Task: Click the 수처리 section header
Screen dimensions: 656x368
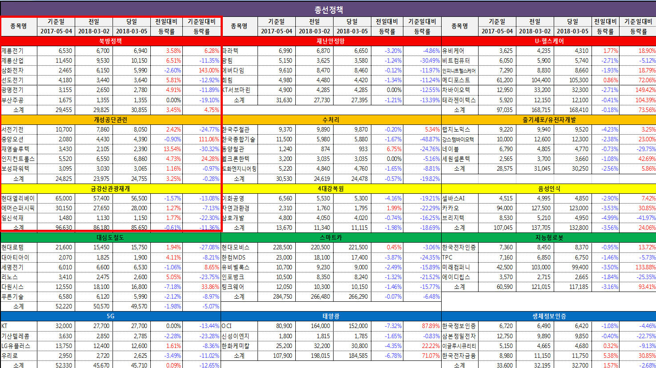Action: point(331,120)
